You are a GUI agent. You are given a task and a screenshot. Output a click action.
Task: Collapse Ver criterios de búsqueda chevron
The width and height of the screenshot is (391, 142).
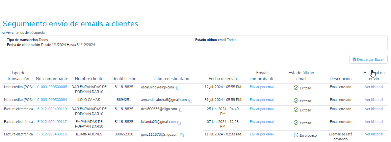click(4, 33)
